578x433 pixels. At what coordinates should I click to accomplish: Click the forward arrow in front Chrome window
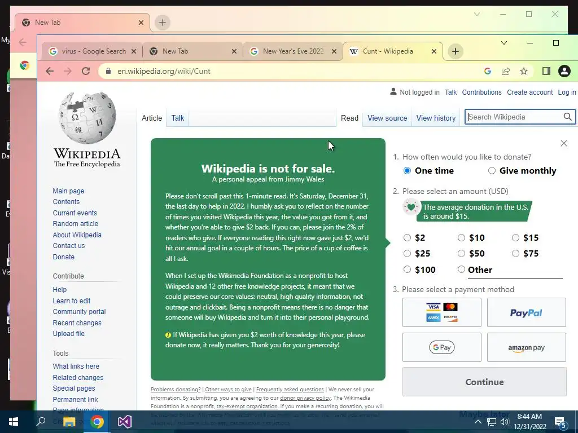(x=68, y=71)
